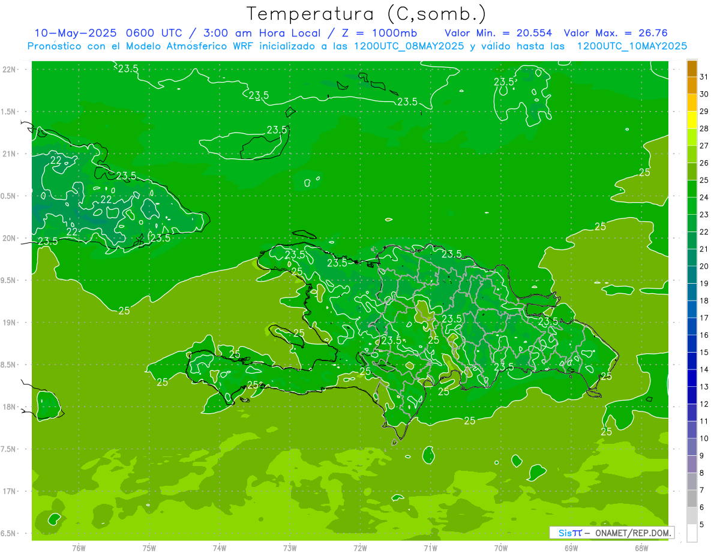This screenshot has height=556, width=720.
Task: Click the '20' color scale label
Action: click(704, 266)
